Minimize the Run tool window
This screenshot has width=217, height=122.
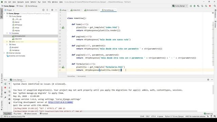click(x=212, y=80)
